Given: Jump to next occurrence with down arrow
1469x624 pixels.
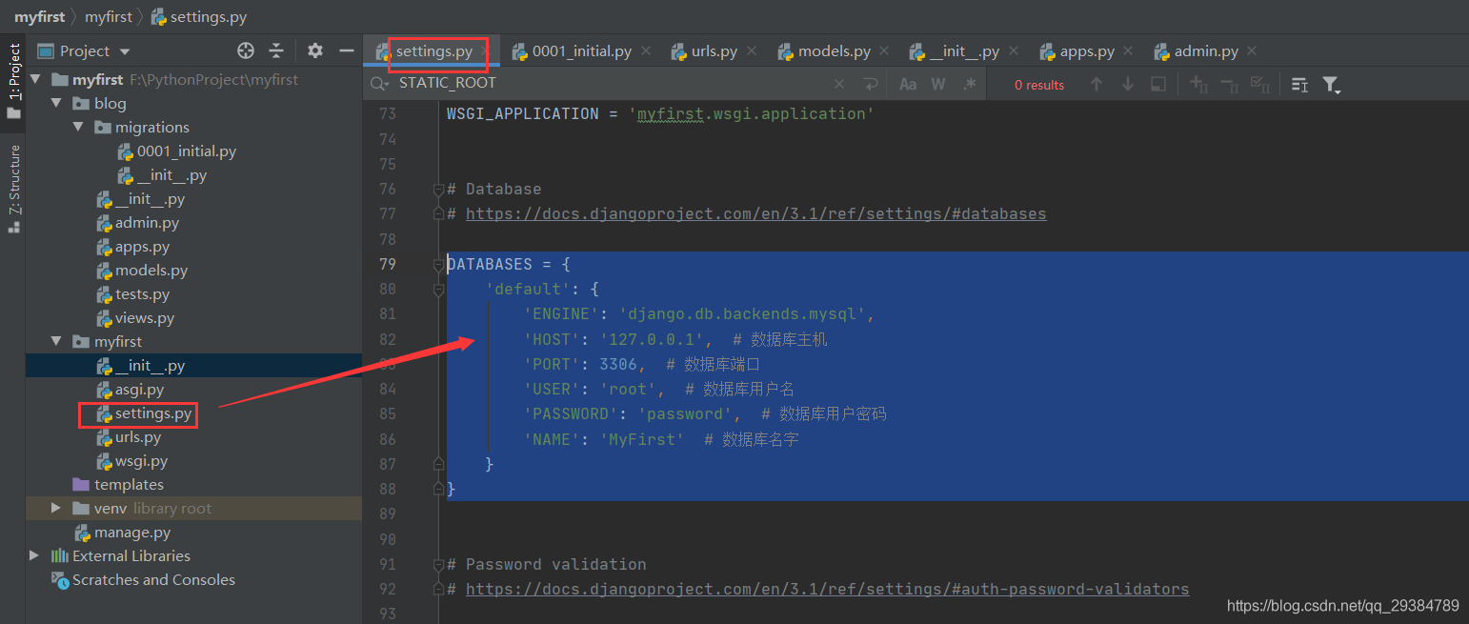Looking at the screenshot, I should tap(1128, 84).
